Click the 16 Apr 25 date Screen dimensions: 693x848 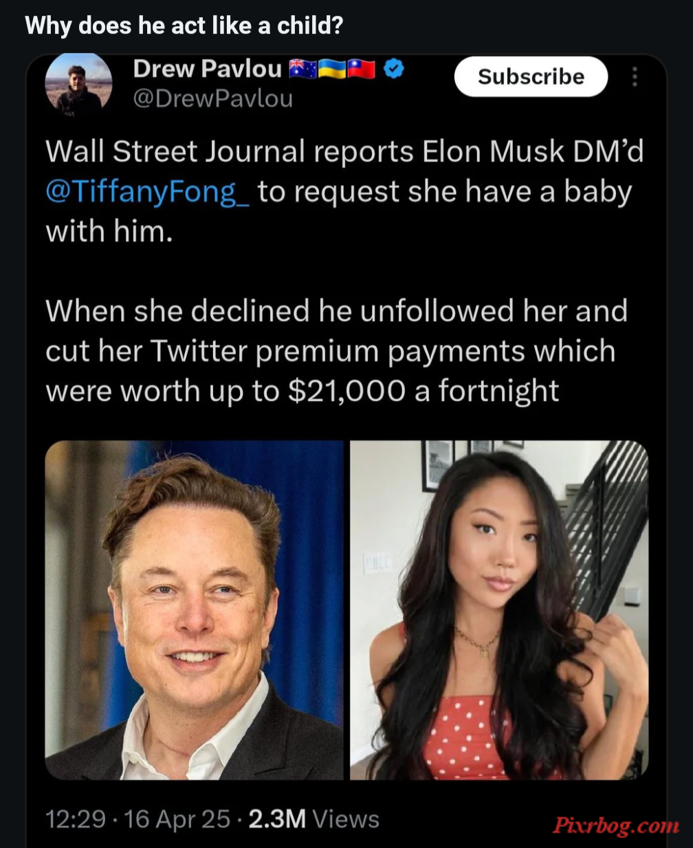pos(177,819)
